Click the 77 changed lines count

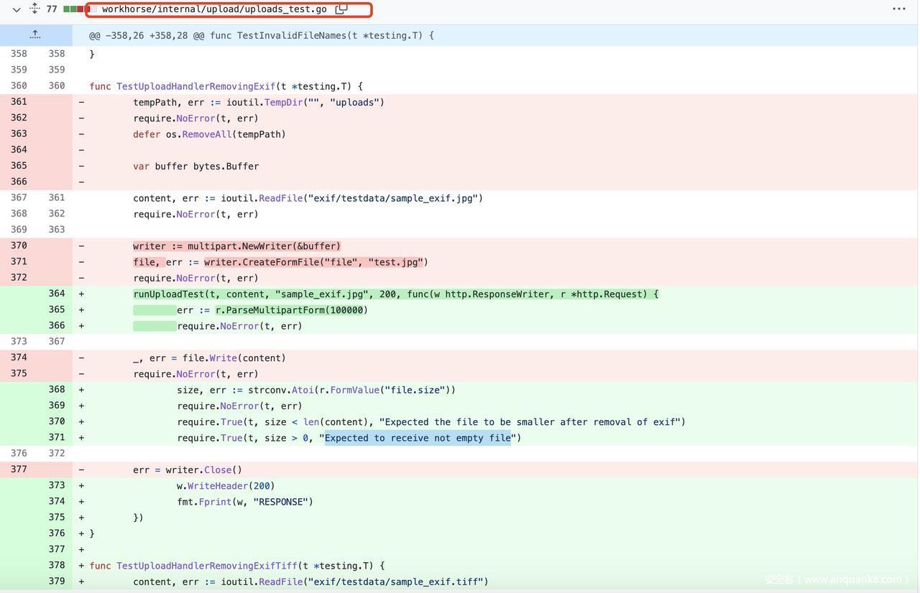(52, 9)
